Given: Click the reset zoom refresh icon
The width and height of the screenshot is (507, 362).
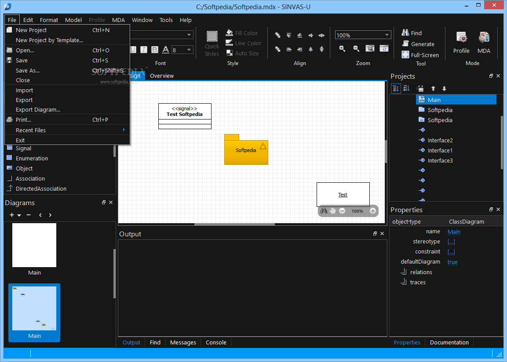Looking at the screenshot, I should click(384, 48).
